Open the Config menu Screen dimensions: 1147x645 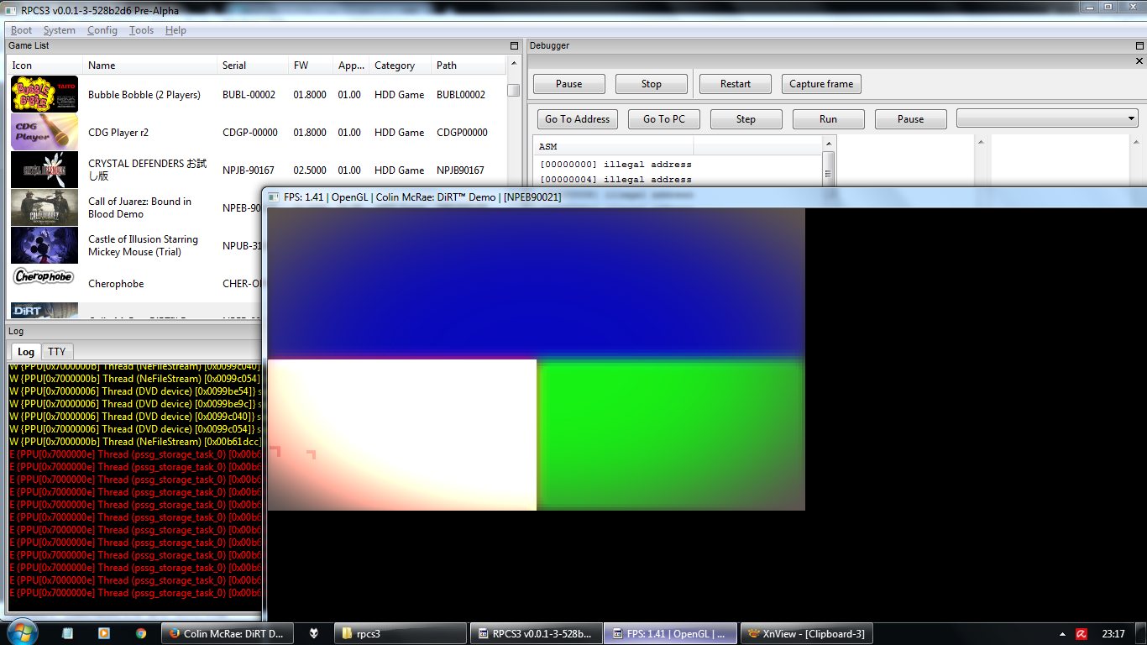click(x=102, y=30)
